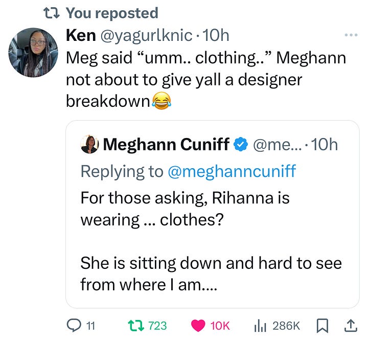Tap the share upload icon
368x344 pixels.
[x=351, y=325]
